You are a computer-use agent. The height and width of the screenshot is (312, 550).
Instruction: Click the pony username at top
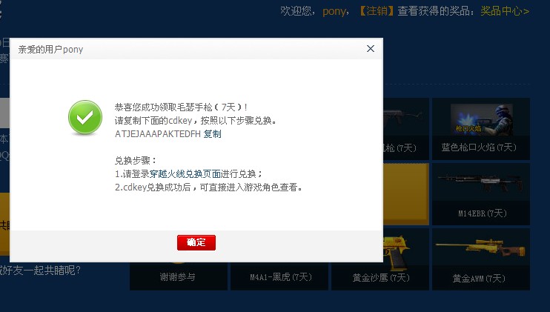334,11
